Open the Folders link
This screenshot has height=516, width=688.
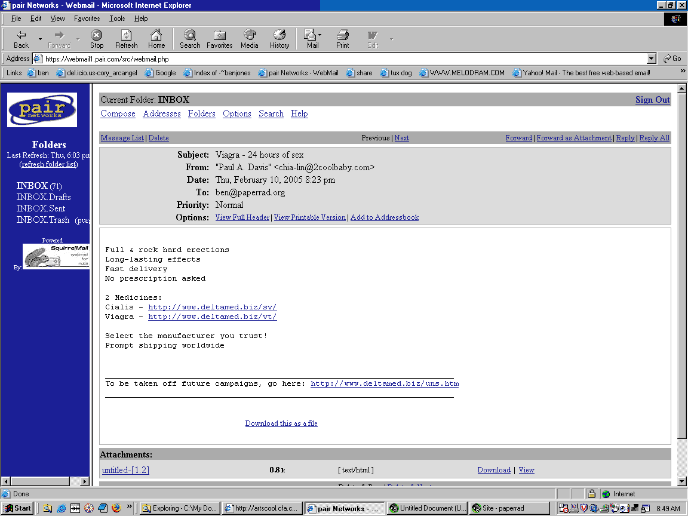click(x=202, y=113)
